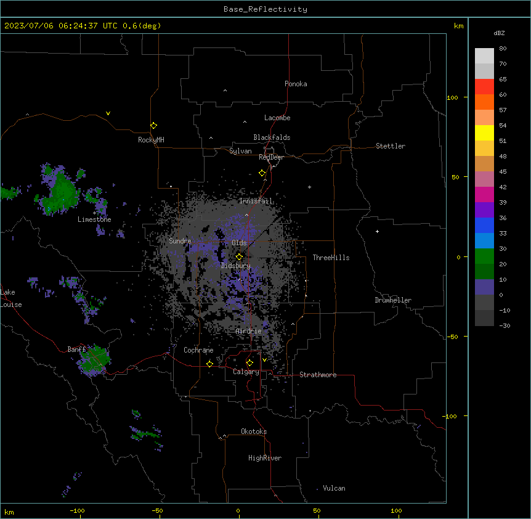Click the yellow V marker east of Calgary diamond
Image resolution: width=531 pixels, height=519 pixels.
point(264,360)
